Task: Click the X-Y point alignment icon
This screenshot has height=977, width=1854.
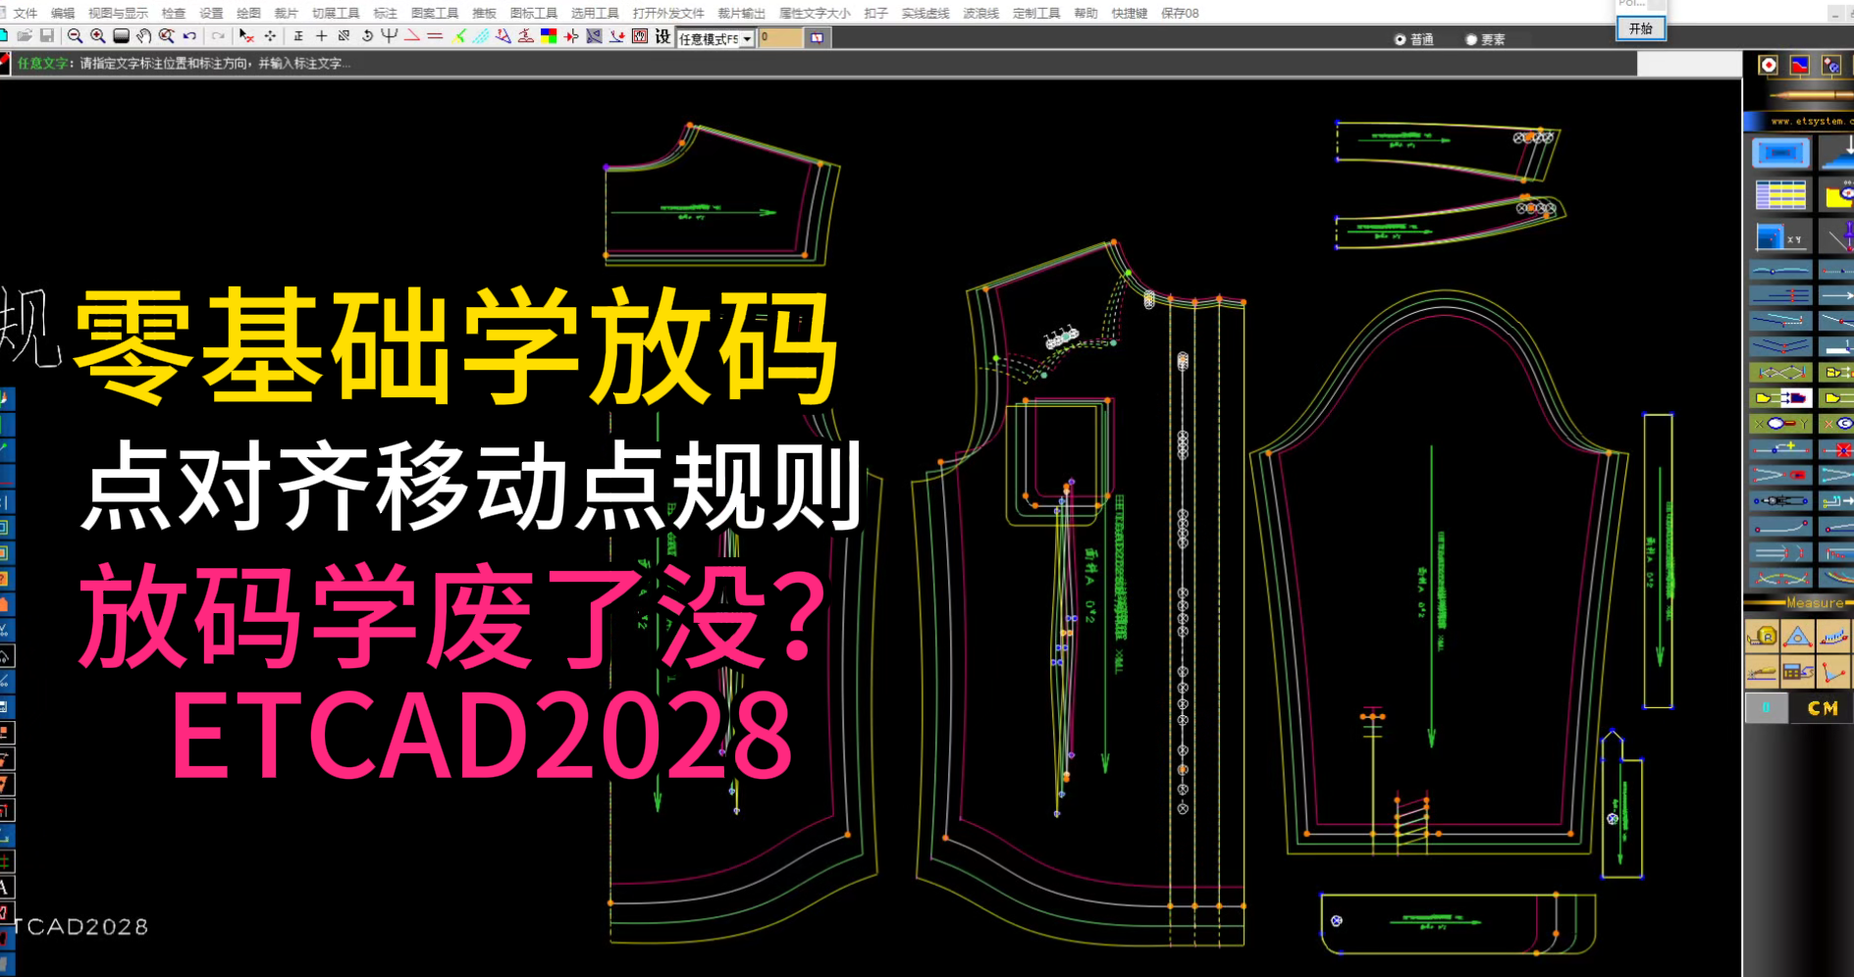Action: (x=1781, y=424)
